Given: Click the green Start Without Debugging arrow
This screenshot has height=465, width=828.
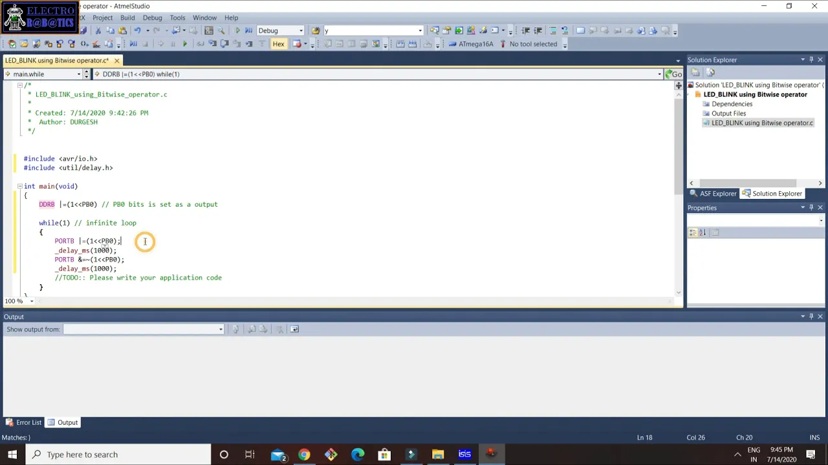Looking at the screenshot, I should [237, 30].
